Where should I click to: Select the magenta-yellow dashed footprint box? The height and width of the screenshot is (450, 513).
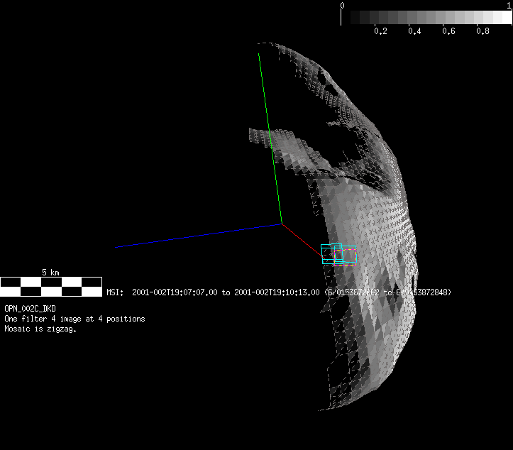click(345, 257)
